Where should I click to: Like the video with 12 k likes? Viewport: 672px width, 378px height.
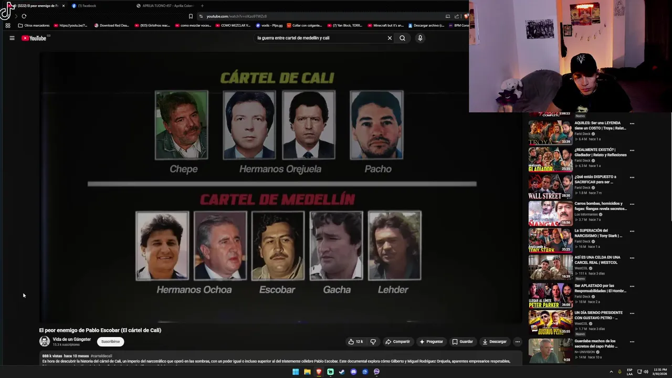(355, 342)
